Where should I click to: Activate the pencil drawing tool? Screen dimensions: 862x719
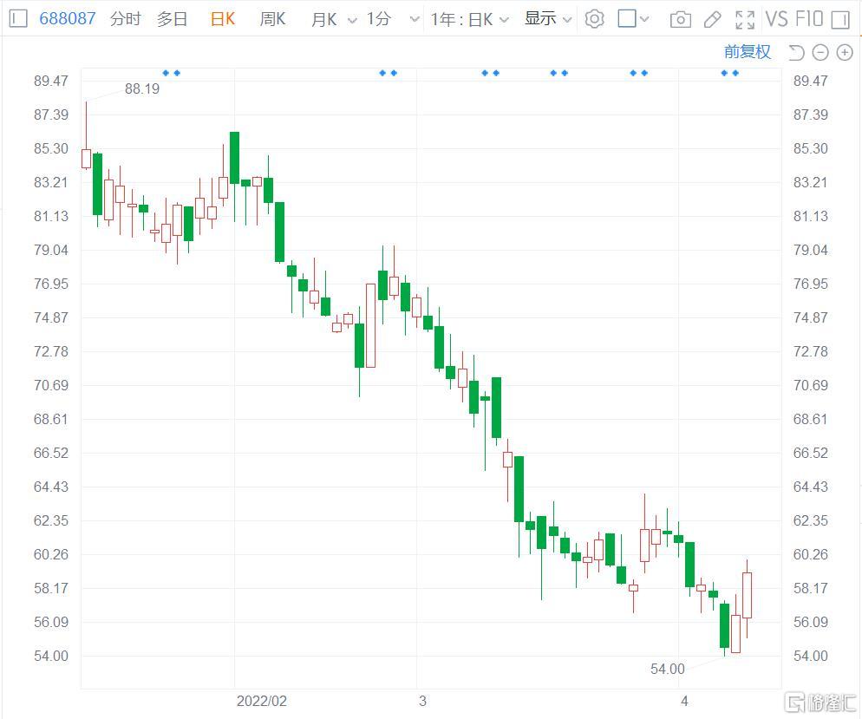713,20
